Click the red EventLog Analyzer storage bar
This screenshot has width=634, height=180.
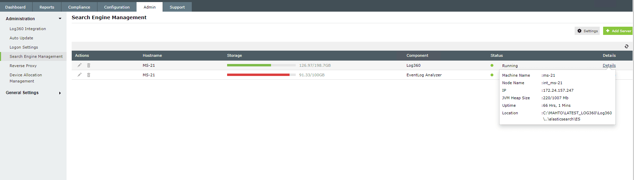[258, 75]
